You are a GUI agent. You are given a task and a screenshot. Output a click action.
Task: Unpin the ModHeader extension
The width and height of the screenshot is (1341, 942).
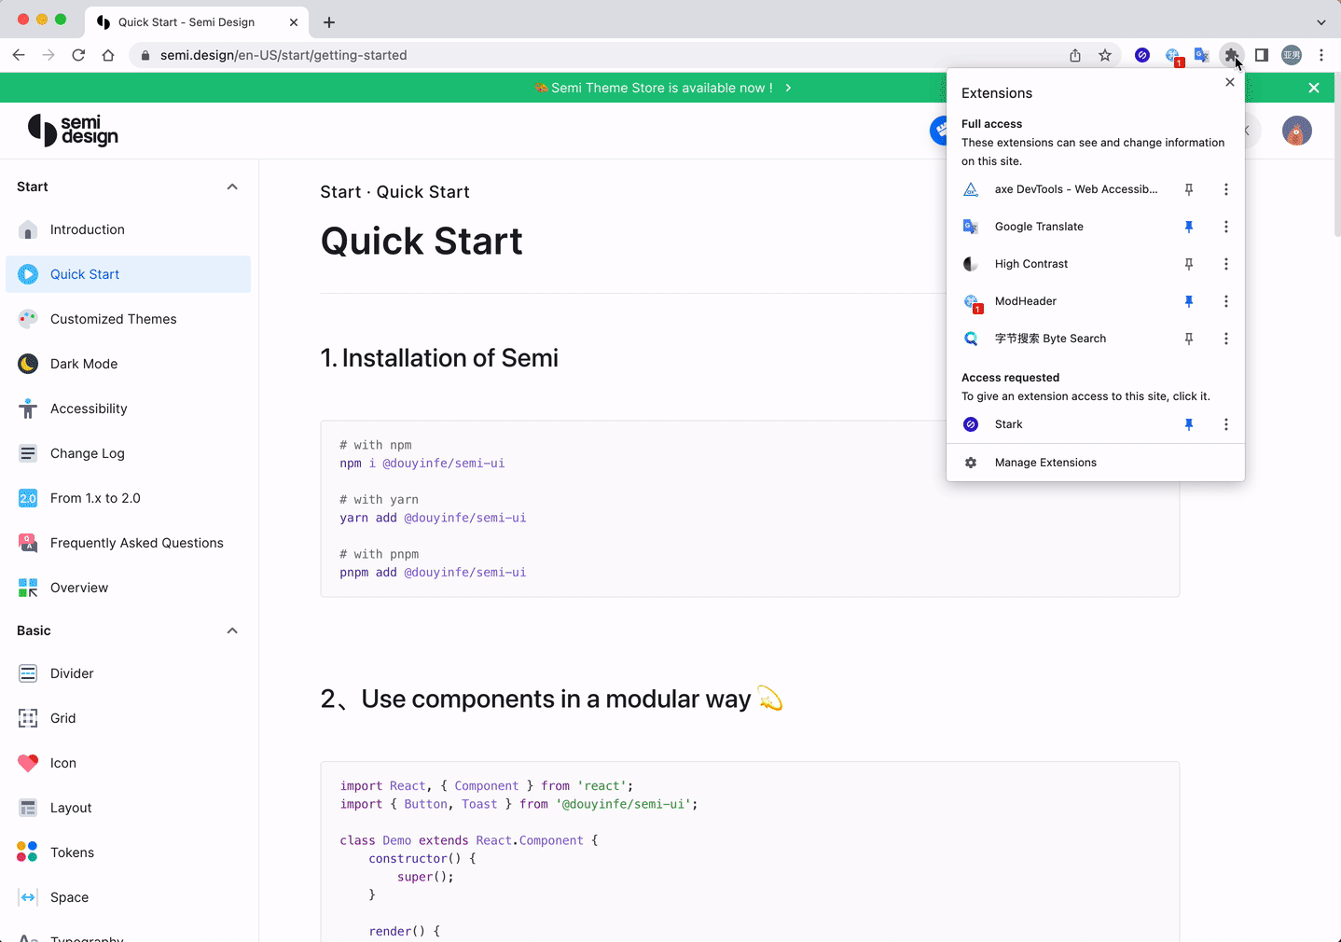(x=1189, y=301)
